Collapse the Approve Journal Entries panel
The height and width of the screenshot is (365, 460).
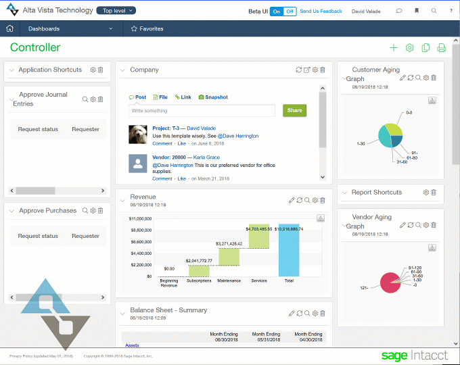(x=11, y=99)
